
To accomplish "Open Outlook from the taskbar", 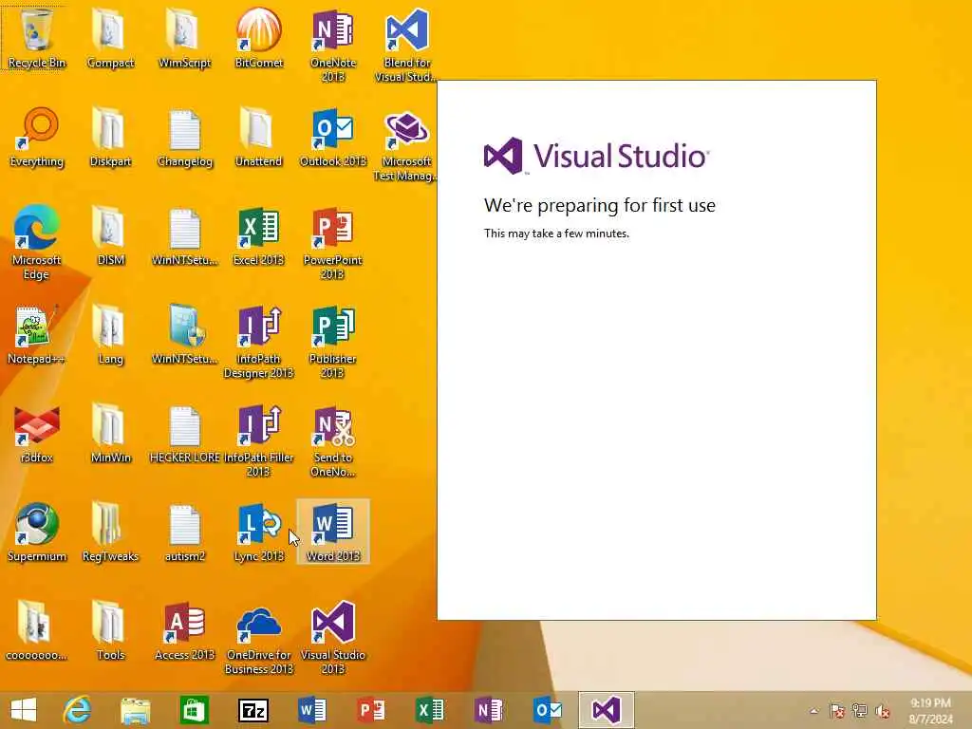I will [548, 710].
